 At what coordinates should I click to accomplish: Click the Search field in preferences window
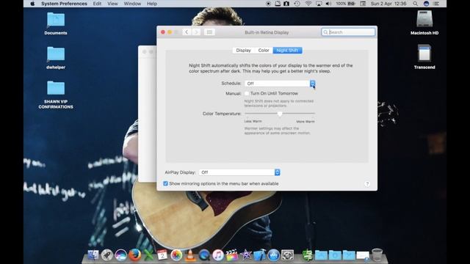click(348, 32)
